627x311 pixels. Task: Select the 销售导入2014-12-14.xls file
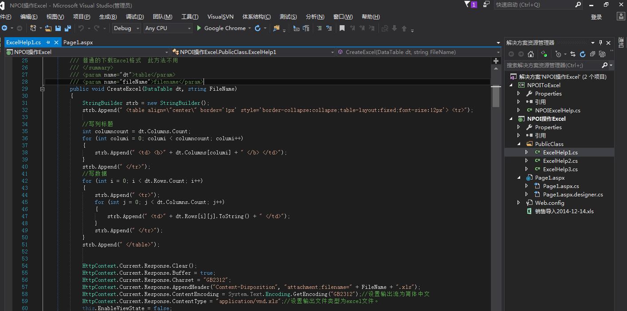point(564,211)
